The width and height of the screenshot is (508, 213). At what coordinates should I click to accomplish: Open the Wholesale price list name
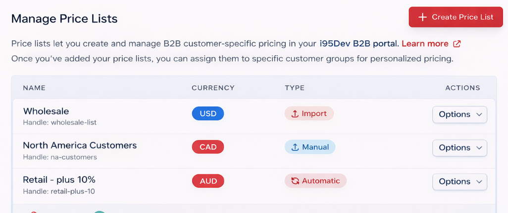[46, 111]
